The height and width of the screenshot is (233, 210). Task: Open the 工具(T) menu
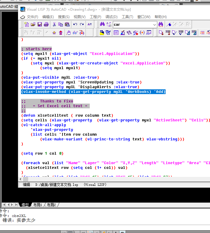point(127,17)
